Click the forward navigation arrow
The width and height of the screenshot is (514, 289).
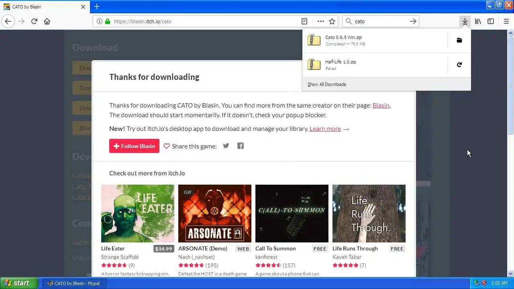[x=21, y=21]
